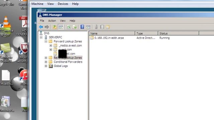Viewport: 214px width, 120px height.
Task: Click the New Zone folder toolbar icon
Action: click(x=108, y=27)
